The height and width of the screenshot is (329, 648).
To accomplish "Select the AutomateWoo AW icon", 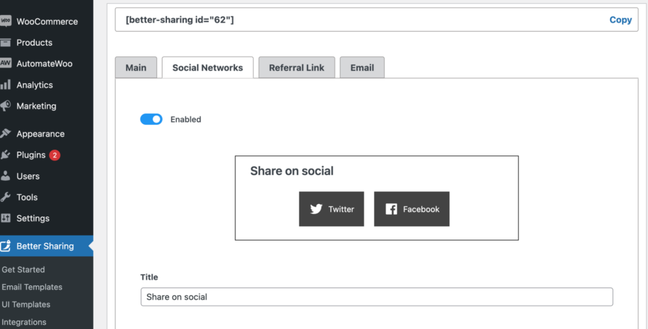I will coord(5,64).
